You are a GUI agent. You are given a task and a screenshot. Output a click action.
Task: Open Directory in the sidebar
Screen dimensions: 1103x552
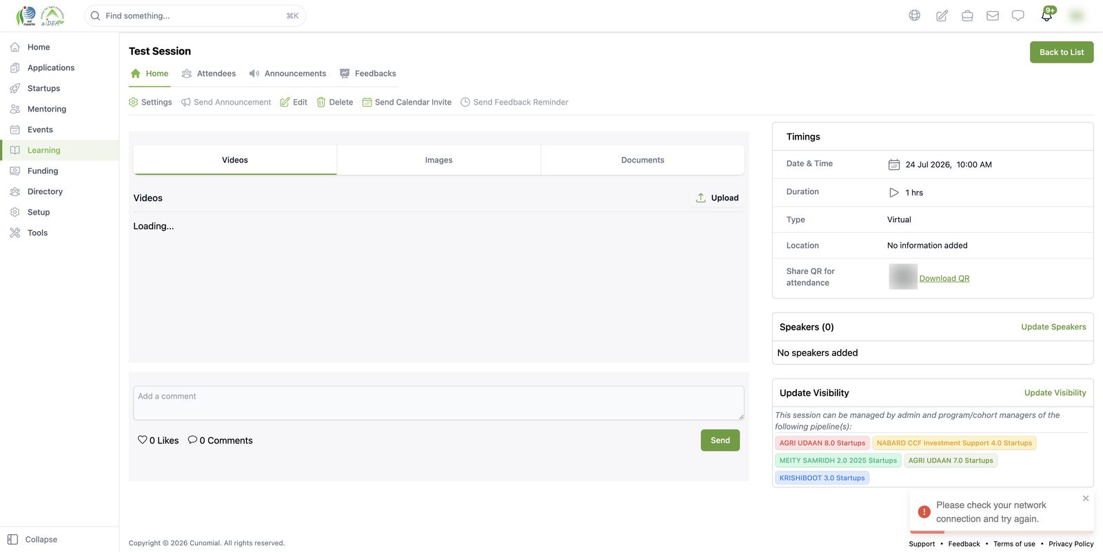click(59, 191)
